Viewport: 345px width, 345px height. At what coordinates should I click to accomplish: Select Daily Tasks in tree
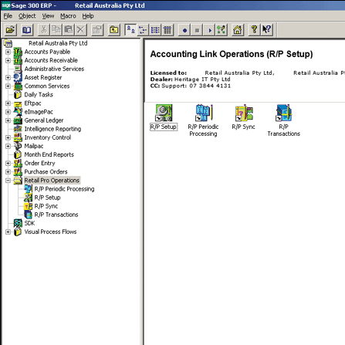[x=39, y=95]
